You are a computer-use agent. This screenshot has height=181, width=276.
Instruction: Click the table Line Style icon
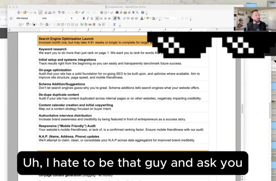click(x=28, y=25)
